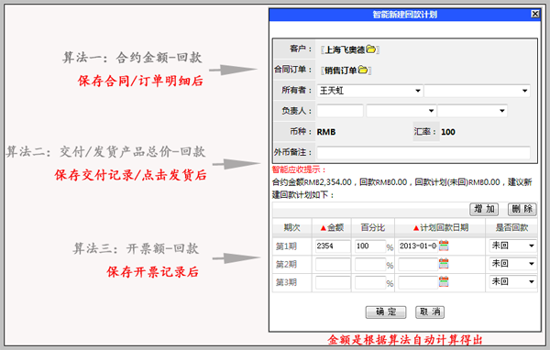Click the 是否回款 column header
Viewport: 550px width, 350px height.
511,227
